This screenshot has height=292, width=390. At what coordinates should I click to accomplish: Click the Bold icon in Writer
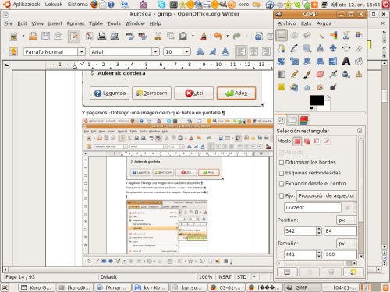(200, 51)
